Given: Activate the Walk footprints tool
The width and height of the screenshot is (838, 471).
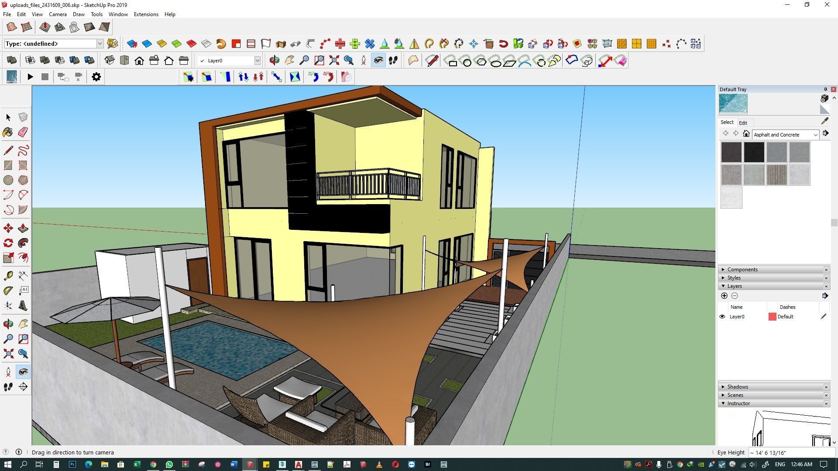Looking at the screenshot, I should (x=8, y=387).
